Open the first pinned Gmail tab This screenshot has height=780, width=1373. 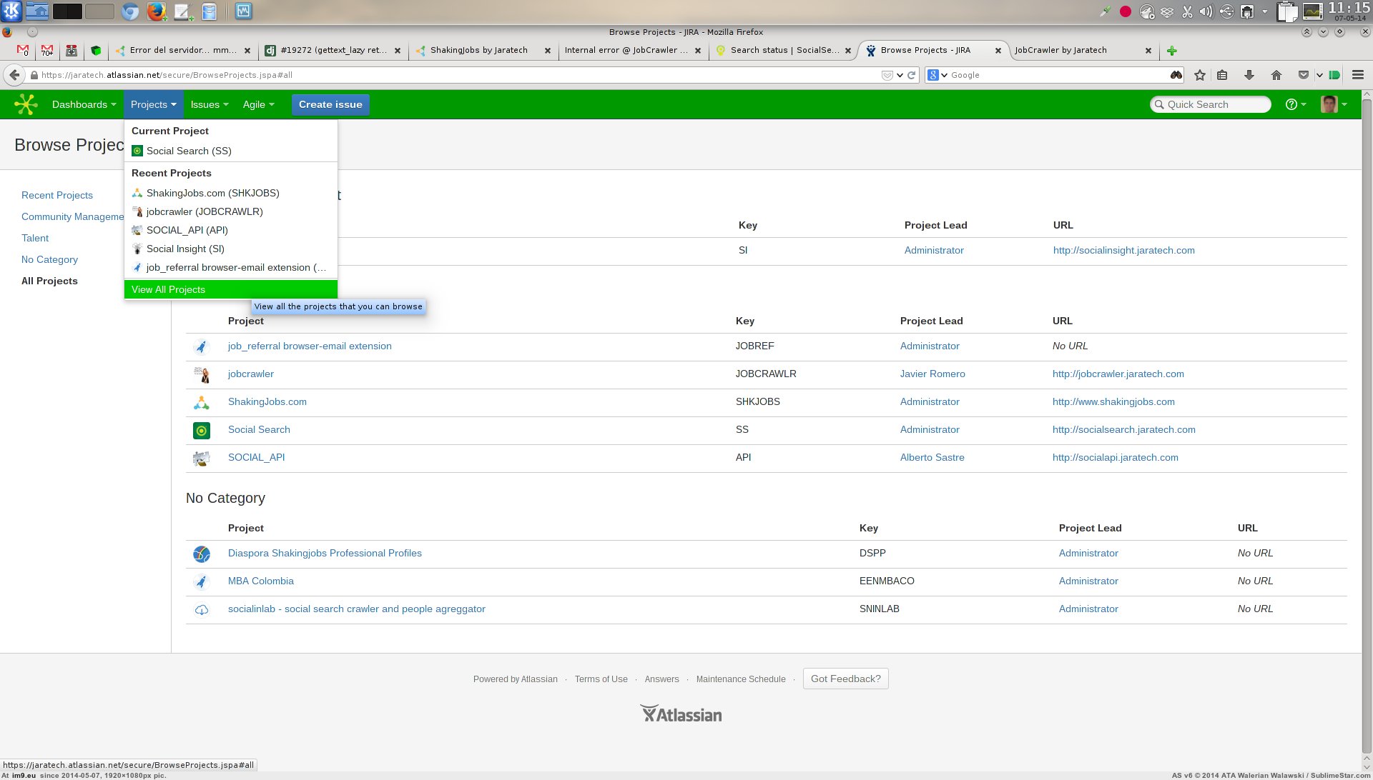click(23, 50)
